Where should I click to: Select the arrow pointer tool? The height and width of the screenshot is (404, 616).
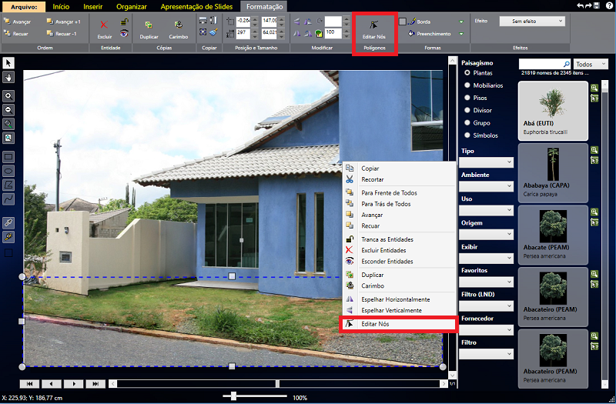[x=8, y=62]
